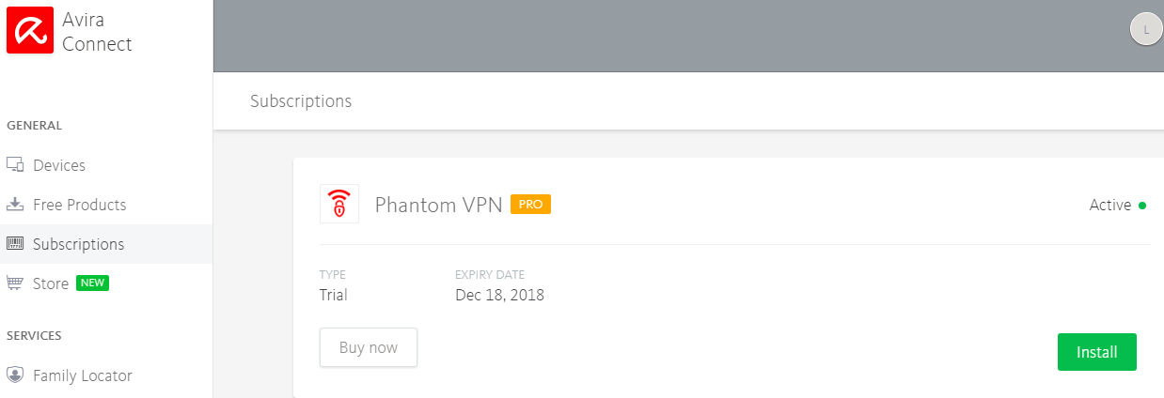
Task: Click the orange PRO badge
Action: [530, 204]
